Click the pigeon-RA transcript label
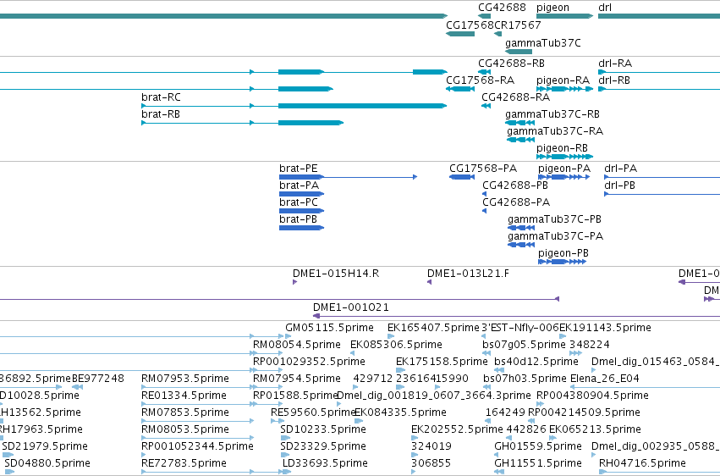Screen dimensions: 720x476 tap(563, 80)
